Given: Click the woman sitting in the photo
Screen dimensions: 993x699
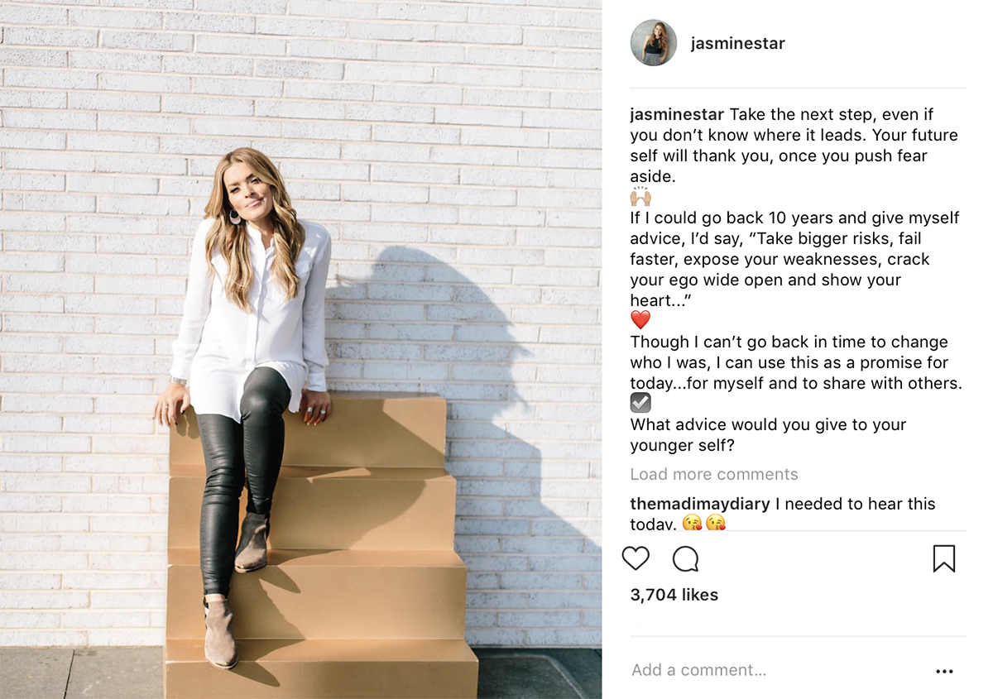Looking at the screenshot, I should [248, 331].
